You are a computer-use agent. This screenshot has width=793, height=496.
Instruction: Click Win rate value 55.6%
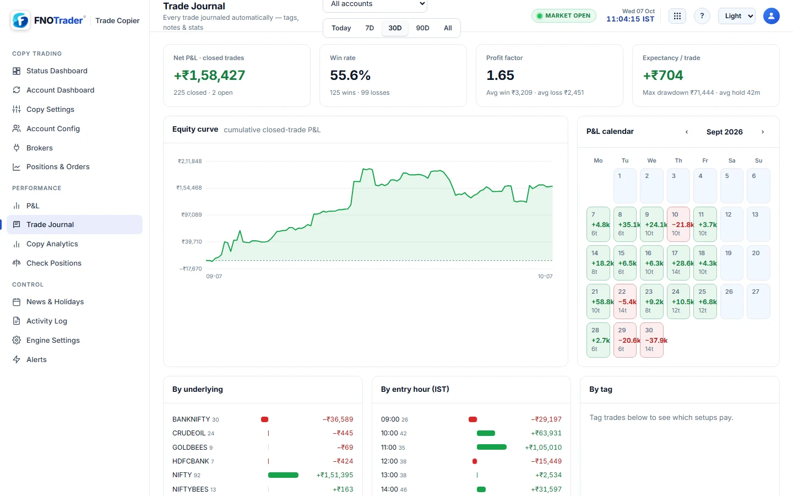click(x=350, y=76)
